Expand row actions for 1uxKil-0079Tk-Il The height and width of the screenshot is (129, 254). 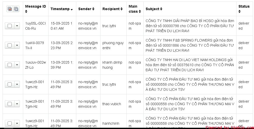coord(17,45)
